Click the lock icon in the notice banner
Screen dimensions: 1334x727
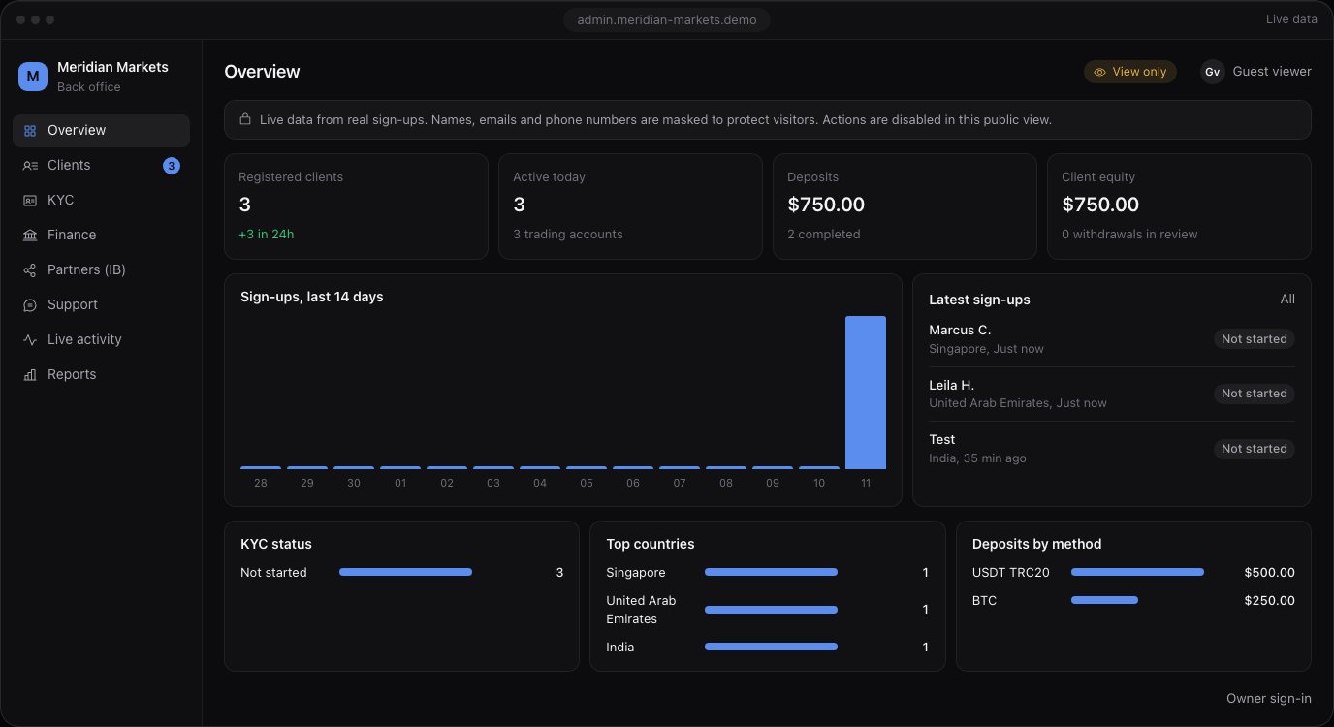245,120
